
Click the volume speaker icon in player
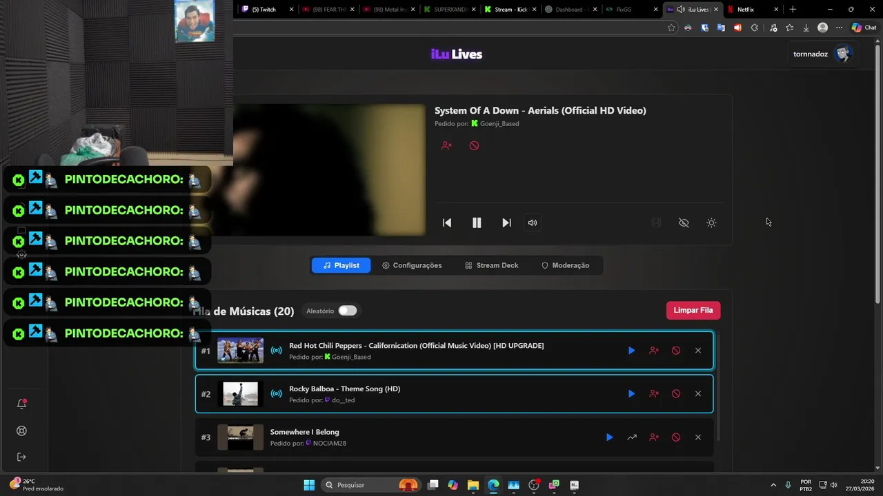[x=533, y=223]
